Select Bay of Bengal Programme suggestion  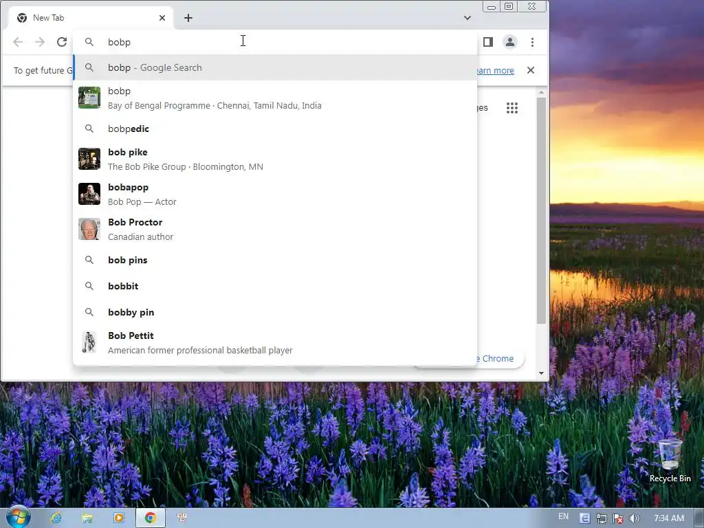pyautogui.click(x=275, y=98)
